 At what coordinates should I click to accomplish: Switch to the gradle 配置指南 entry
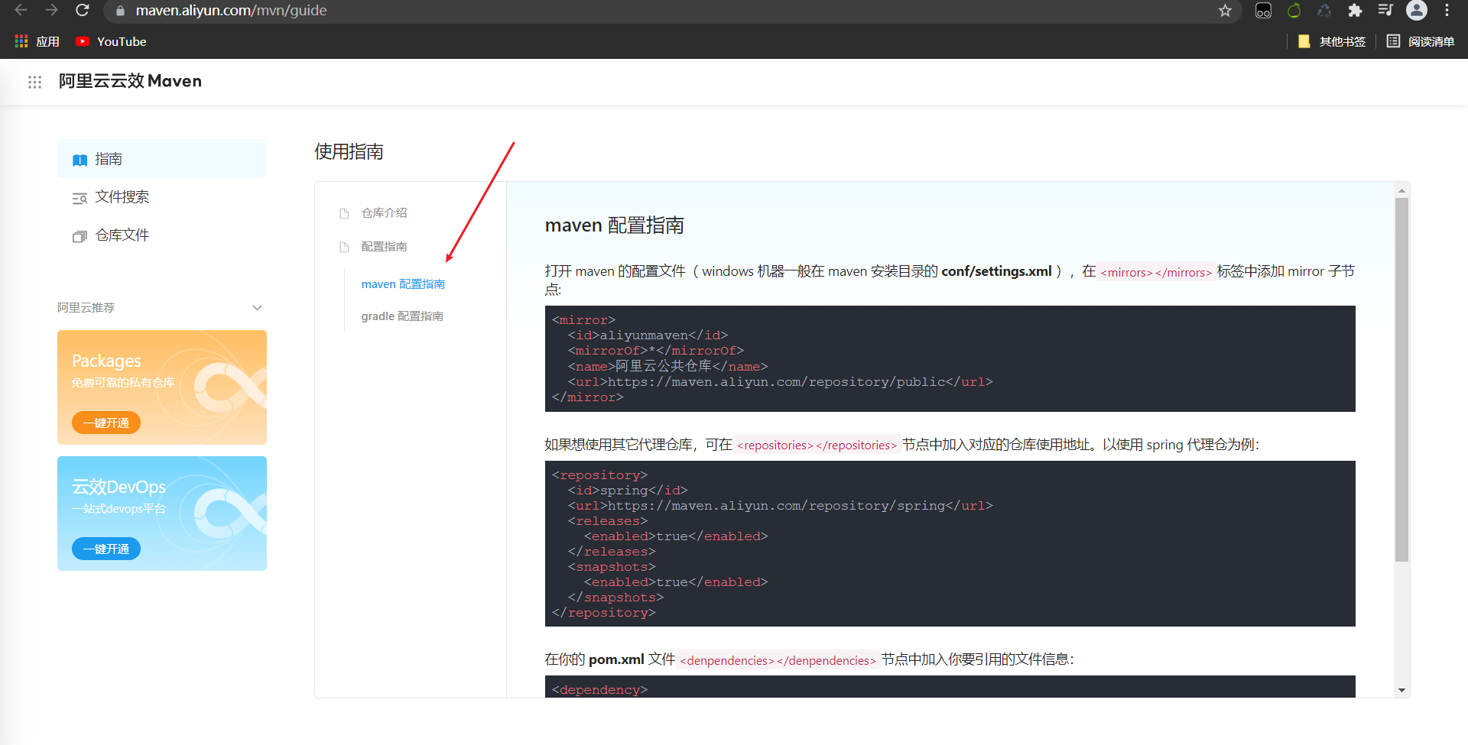[402, 316]
